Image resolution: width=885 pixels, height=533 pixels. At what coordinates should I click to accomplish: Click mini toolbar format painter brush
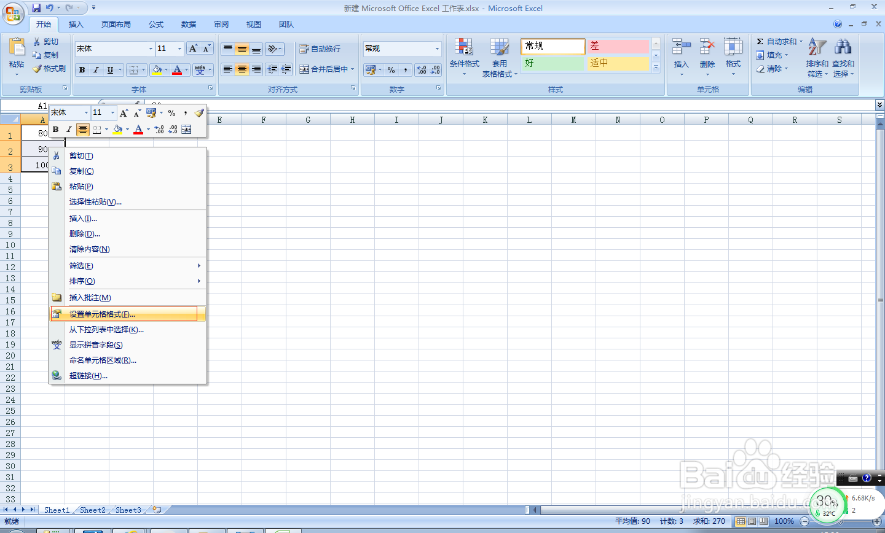click(x=199, y=113)
